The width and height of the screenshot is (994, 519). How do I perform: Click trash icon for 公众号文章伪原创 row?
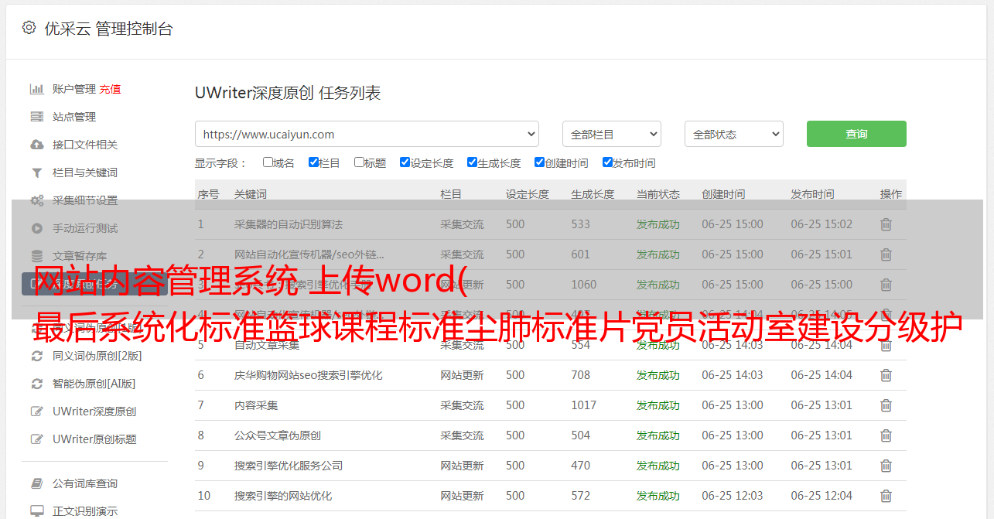pyautogui.click(x=886, y=435)
